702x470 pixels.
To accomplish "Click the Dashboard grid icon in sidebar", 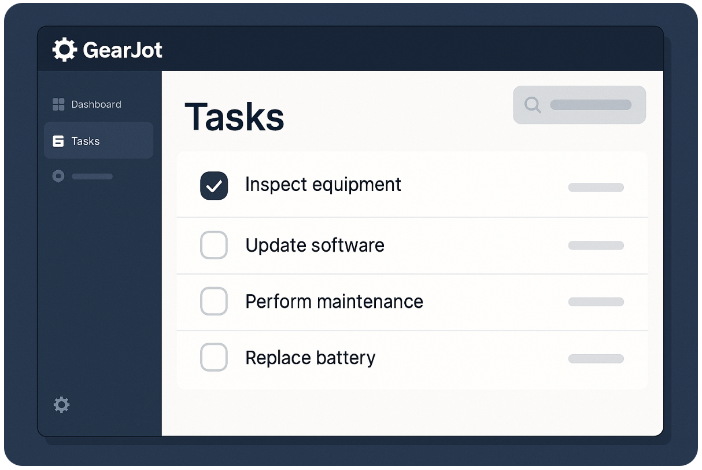I will point(58,104).
